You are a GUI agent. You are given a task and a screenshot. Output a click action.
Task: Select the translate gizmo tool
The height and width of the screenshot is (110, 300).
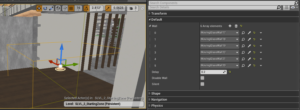coord(39,8)
